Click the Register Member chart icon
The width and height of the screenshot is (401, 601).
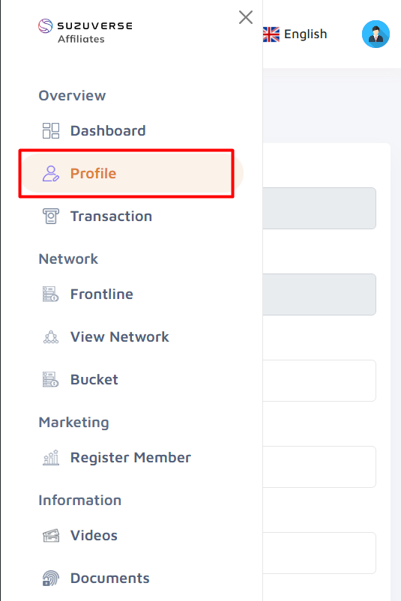pyautogui.click(x=51, y=457)
